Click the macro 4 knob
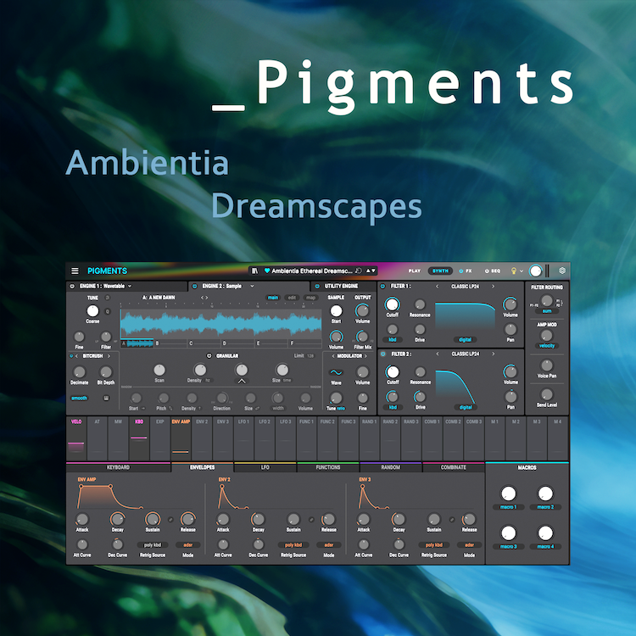Screen dimensions: 636x636 tap(545, 533)
